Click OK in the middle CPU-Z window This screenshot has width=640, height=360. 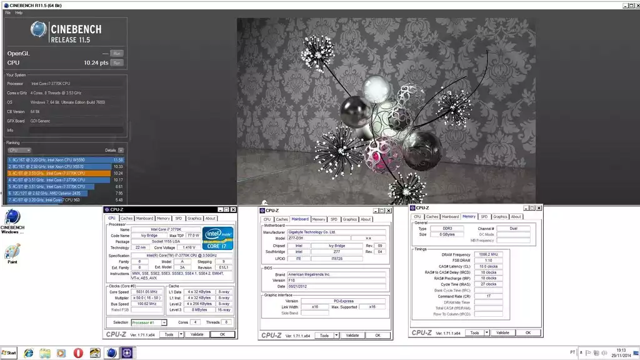tap(377, 336)
